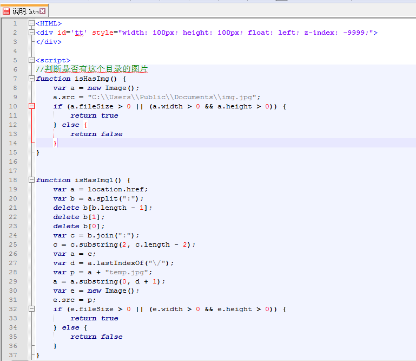416x361 pixels.
Task: Close the 说明.htm tab with its X
Action: (42, 11)
